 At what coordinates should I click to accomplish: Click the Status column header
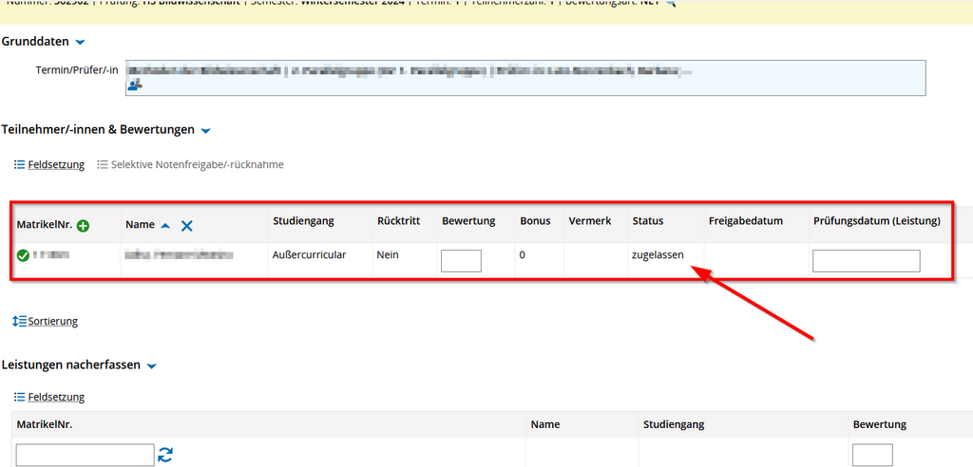pos(648,221)
